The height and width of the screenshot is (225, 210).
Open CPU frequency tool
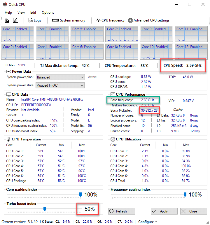[110, 20]
